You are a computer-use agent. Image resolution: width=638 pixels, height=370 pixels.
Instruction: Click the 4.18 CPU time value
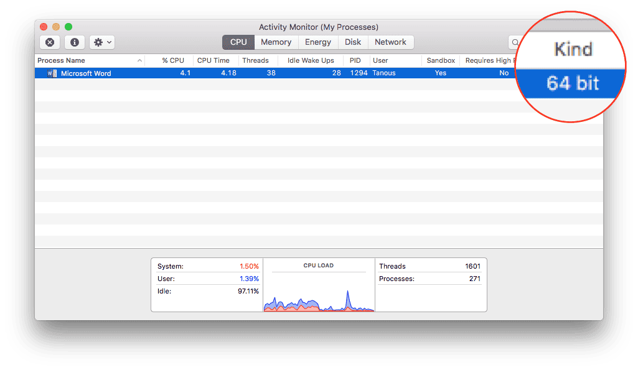[x=228, y=73]
